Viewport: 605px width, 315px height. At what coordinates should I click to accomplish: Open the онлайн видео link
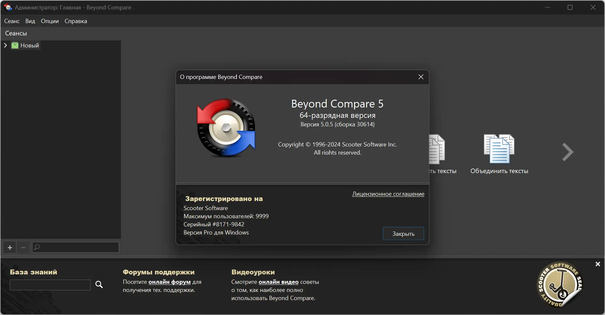tap(278, 282)
